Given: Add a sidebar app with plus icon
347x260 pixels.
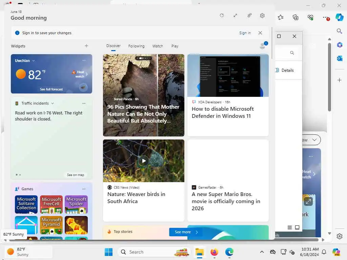Looking at the screenshot, I should click(x=340, y=80).
